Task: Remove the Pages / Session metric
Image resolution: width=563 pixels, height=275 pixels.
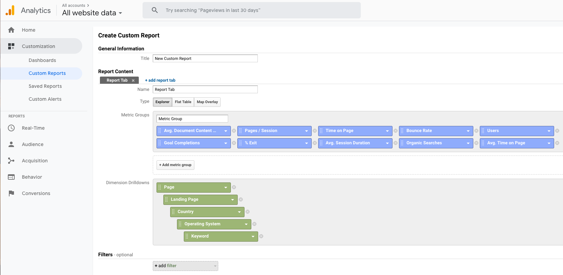Action: click(x=315, y=131)
